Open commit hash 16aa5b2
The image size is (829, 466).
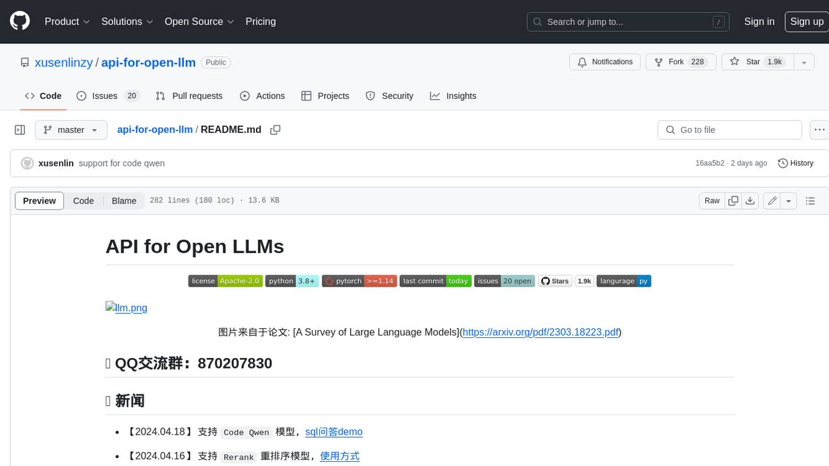[710, 163]
